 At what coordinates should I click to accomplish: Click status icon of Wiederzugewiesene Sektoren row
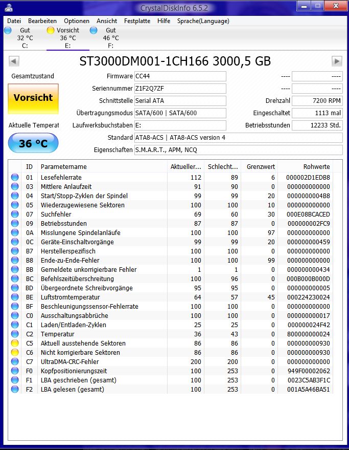15,205
